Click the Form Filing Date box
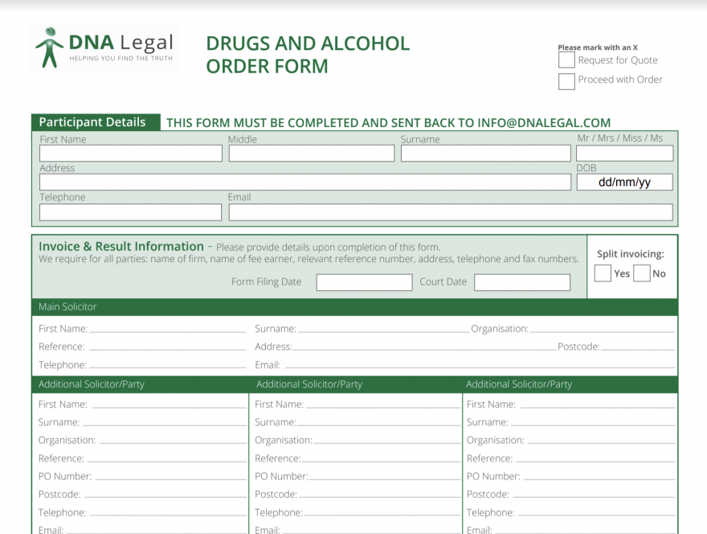 364,282
